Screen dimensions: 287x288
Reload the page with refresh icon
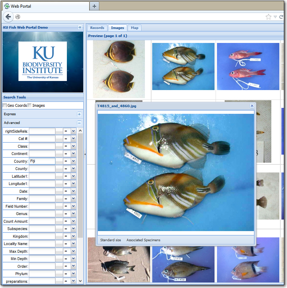click(281, 17)
